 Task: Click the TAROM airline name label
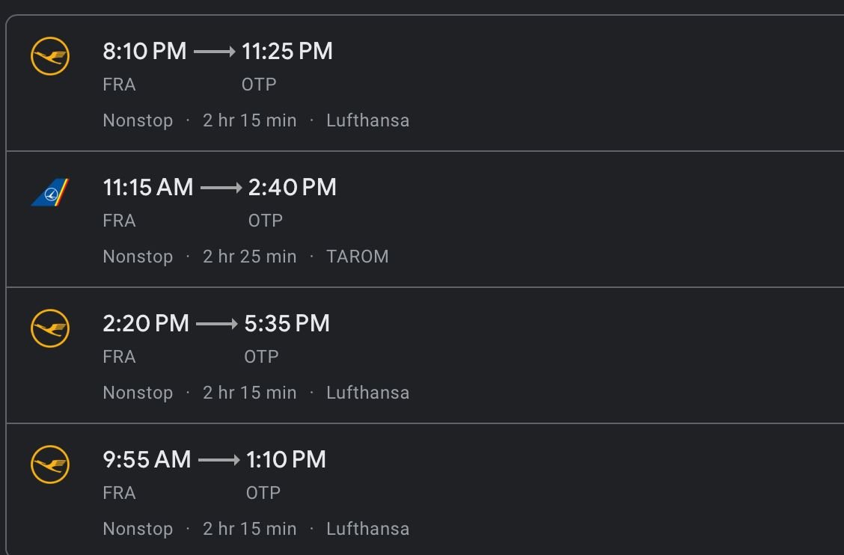tap(358, 257)
